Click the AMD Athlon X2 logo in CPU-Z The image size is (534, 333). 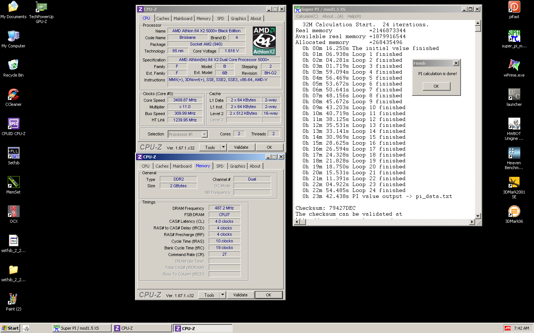pyautogui.click(x=264, y=41)
